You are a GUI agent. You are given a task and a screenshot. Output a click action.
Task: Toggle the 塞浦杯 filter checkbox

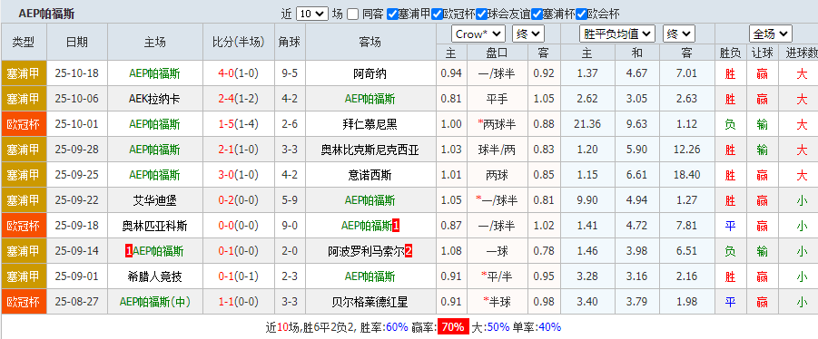tap(537, 15)
